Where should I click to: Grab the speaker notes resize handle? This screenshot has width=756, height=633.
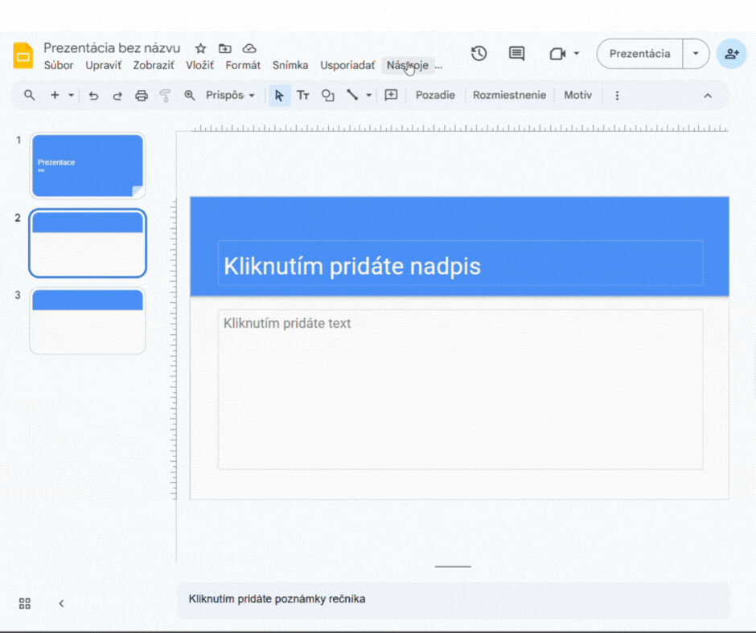pos(453,566)
